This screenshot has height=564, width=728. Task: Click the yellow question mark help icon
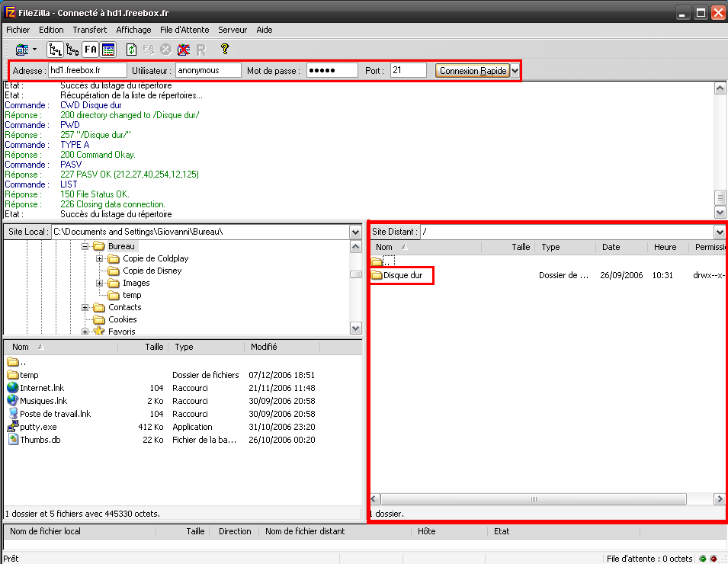pyautogui.click(x=225, y=50)
